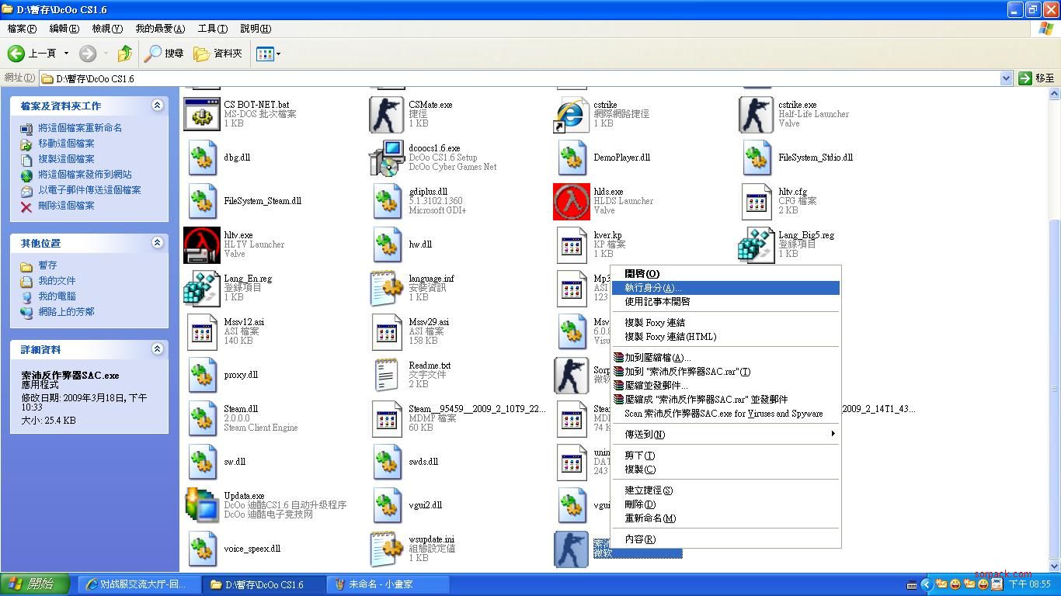Image resolution: width=1061 pixels, height=596 pixels.
Task: Collapse the 檔案及資料夾工作 panel
Action: coord(157,106)
